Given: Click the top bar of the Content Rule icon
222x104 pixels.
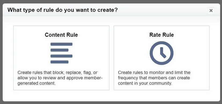Looking at the screenshot, I should tap(61, 44).
